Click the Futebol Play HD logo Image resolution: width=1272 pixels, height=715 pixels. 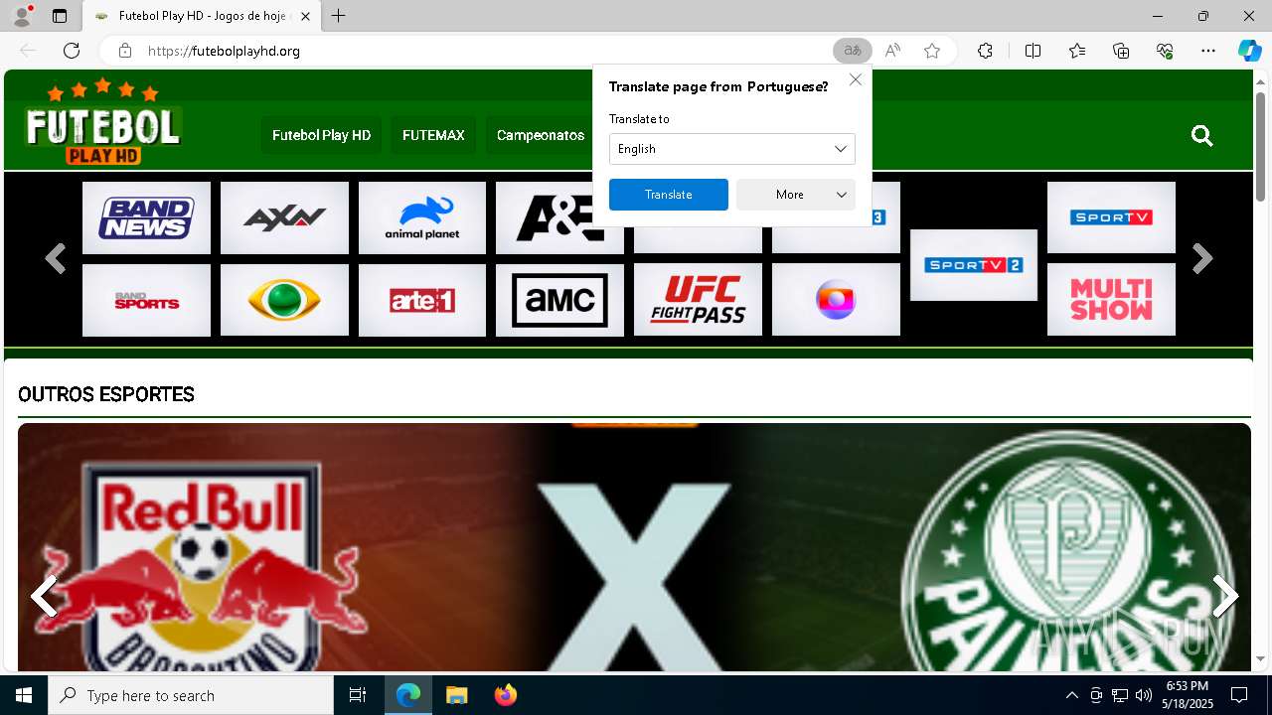pos(102,121)
